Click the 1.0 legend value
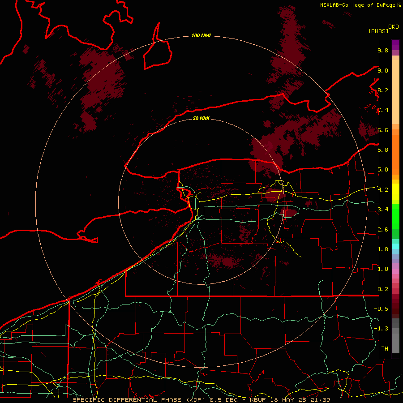This screenshot has height=403, width=403. point(383,269)
